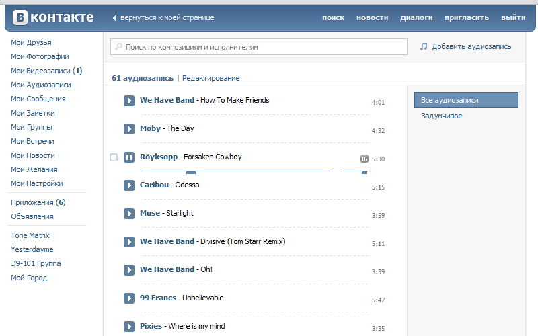Screen dimensions: 538x336
Task: Click music note icon near Добавить аудиозапись
Action: coord(424,46)
